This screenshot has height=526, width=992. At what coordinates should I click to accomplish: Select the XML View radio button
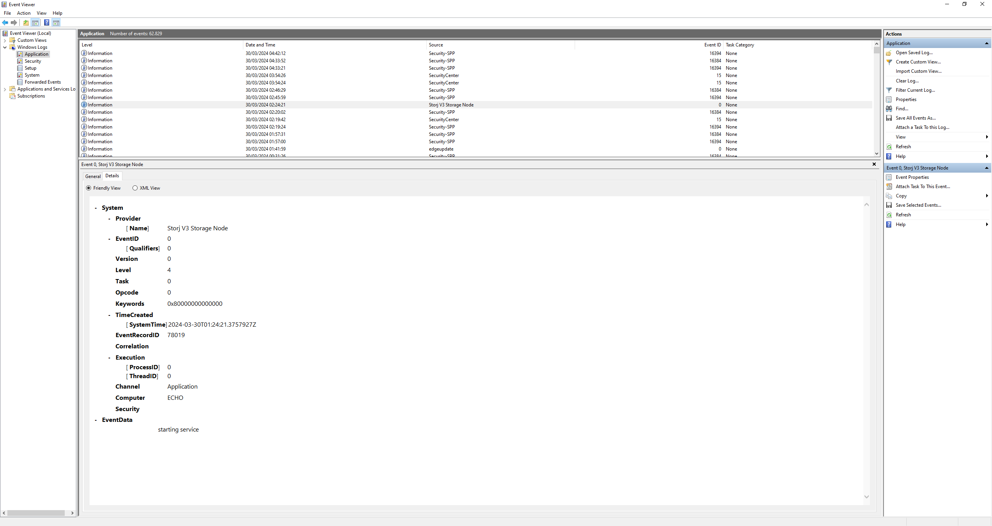click(135, 188)
